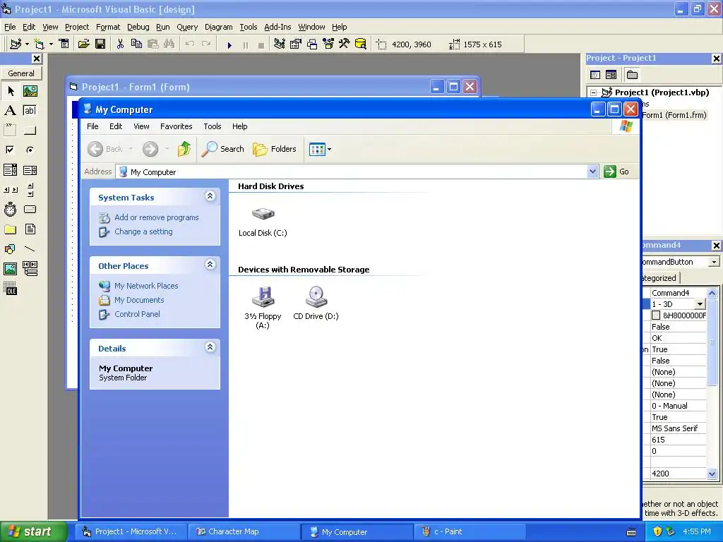723x542 pixels.
Task: Show Data View window icon
Action: click(x=361, y=44)
